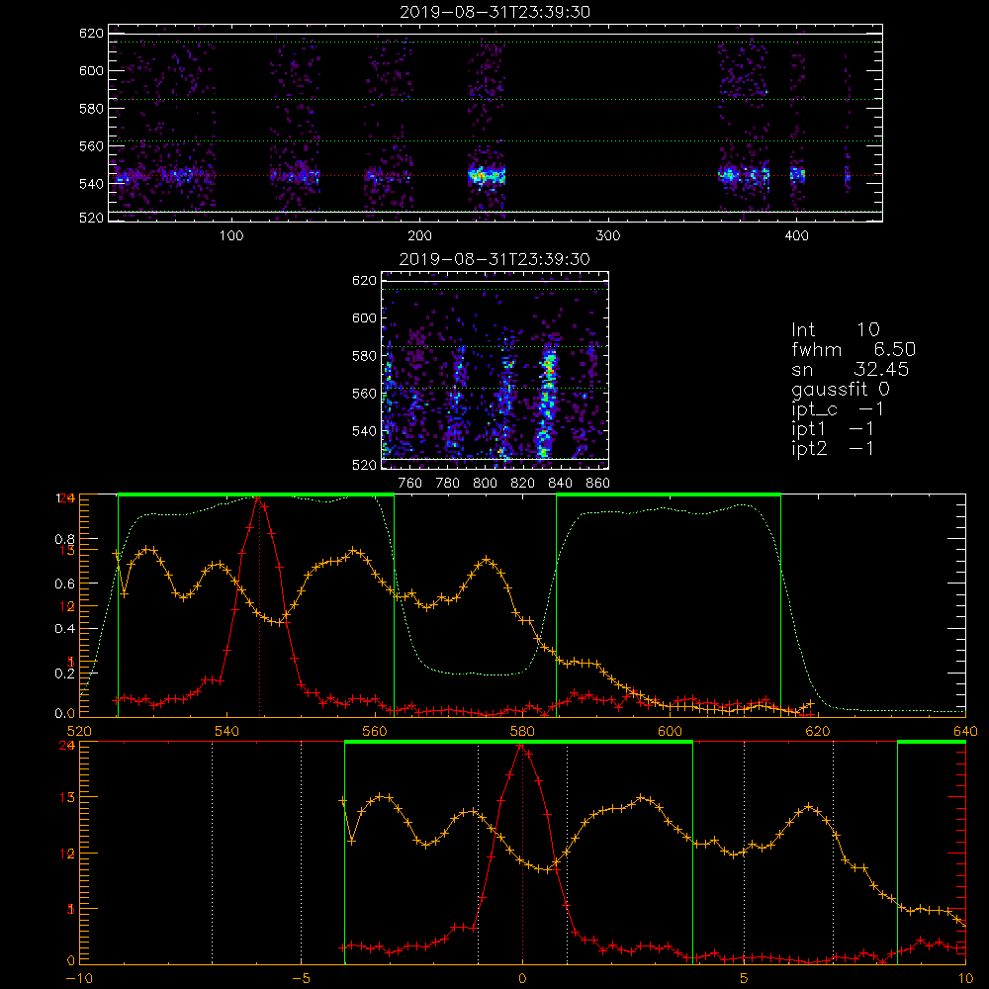Click x-axis label 300 on top spectrogram
This screenshot has height=989, width=989.
[608, 236]
